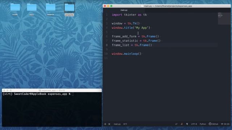Open the Python grammar selector

coord(203,124)
